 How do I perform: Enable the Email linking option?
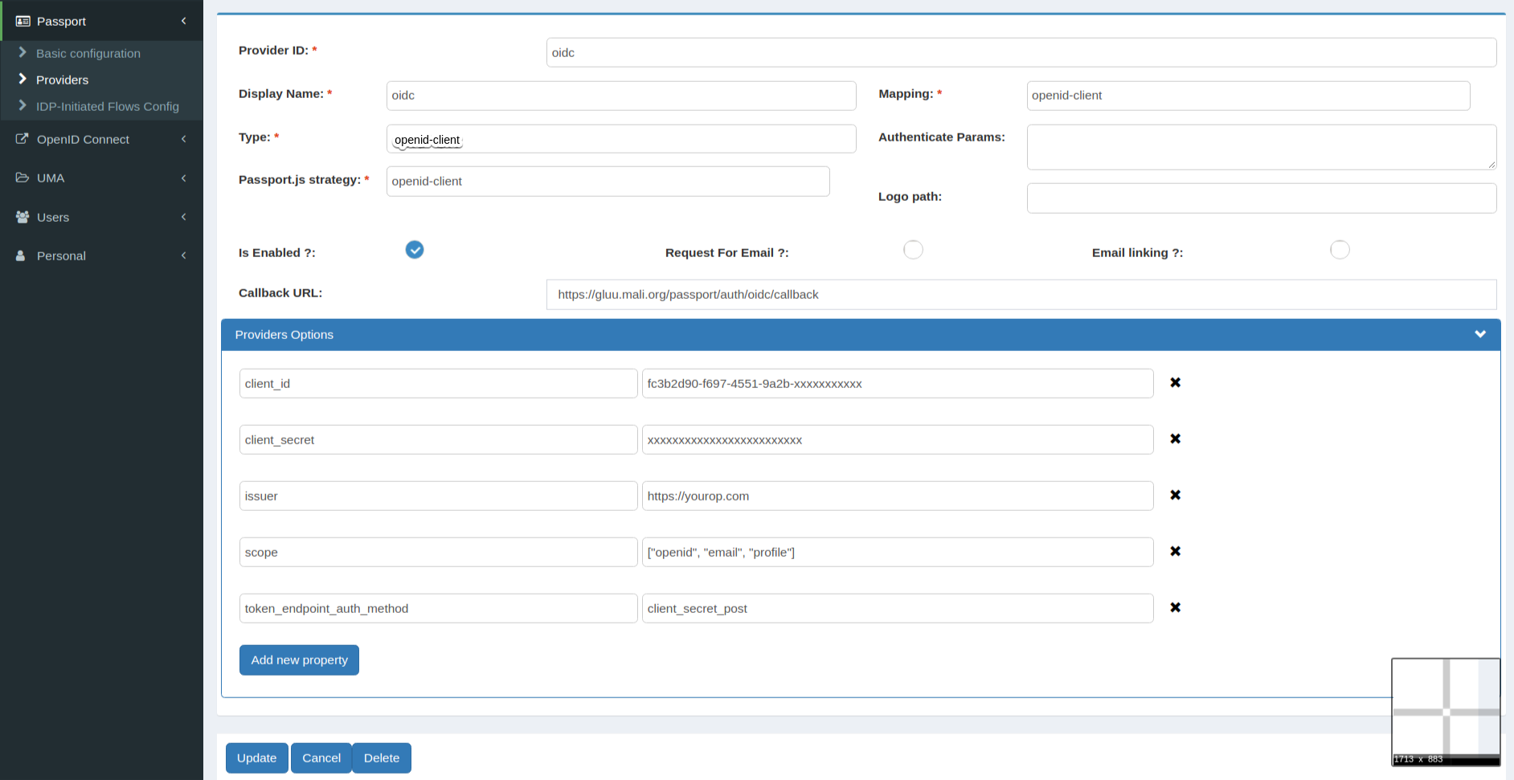click(1339, 250)
